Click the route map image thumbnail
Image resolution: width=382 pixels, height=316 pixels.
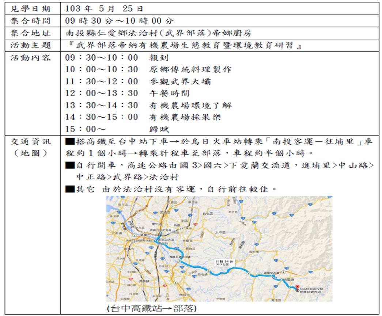coord(219,248)
